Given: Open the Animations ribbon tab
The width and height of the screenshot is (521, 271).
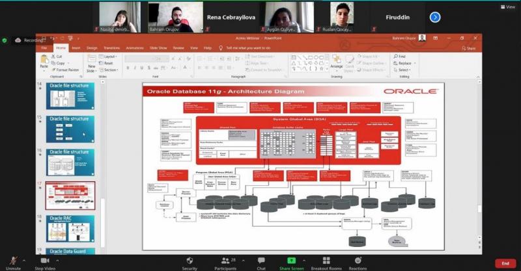Looking at the screenshot, I should click(x=135, y=48).
